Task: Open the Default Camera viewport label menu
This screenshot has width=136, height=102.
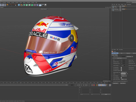Action: click(44, 9)
